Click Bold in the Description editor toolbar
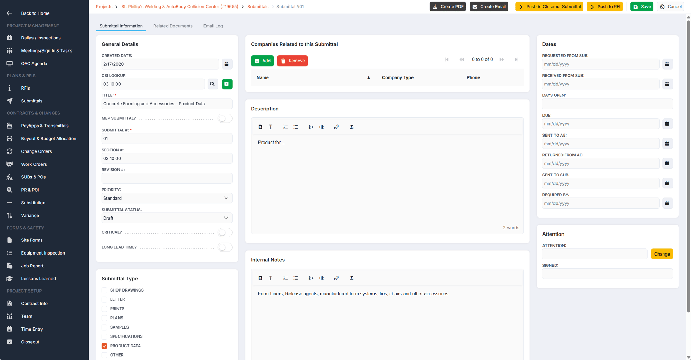691x360 pixels. pos(260,127)
